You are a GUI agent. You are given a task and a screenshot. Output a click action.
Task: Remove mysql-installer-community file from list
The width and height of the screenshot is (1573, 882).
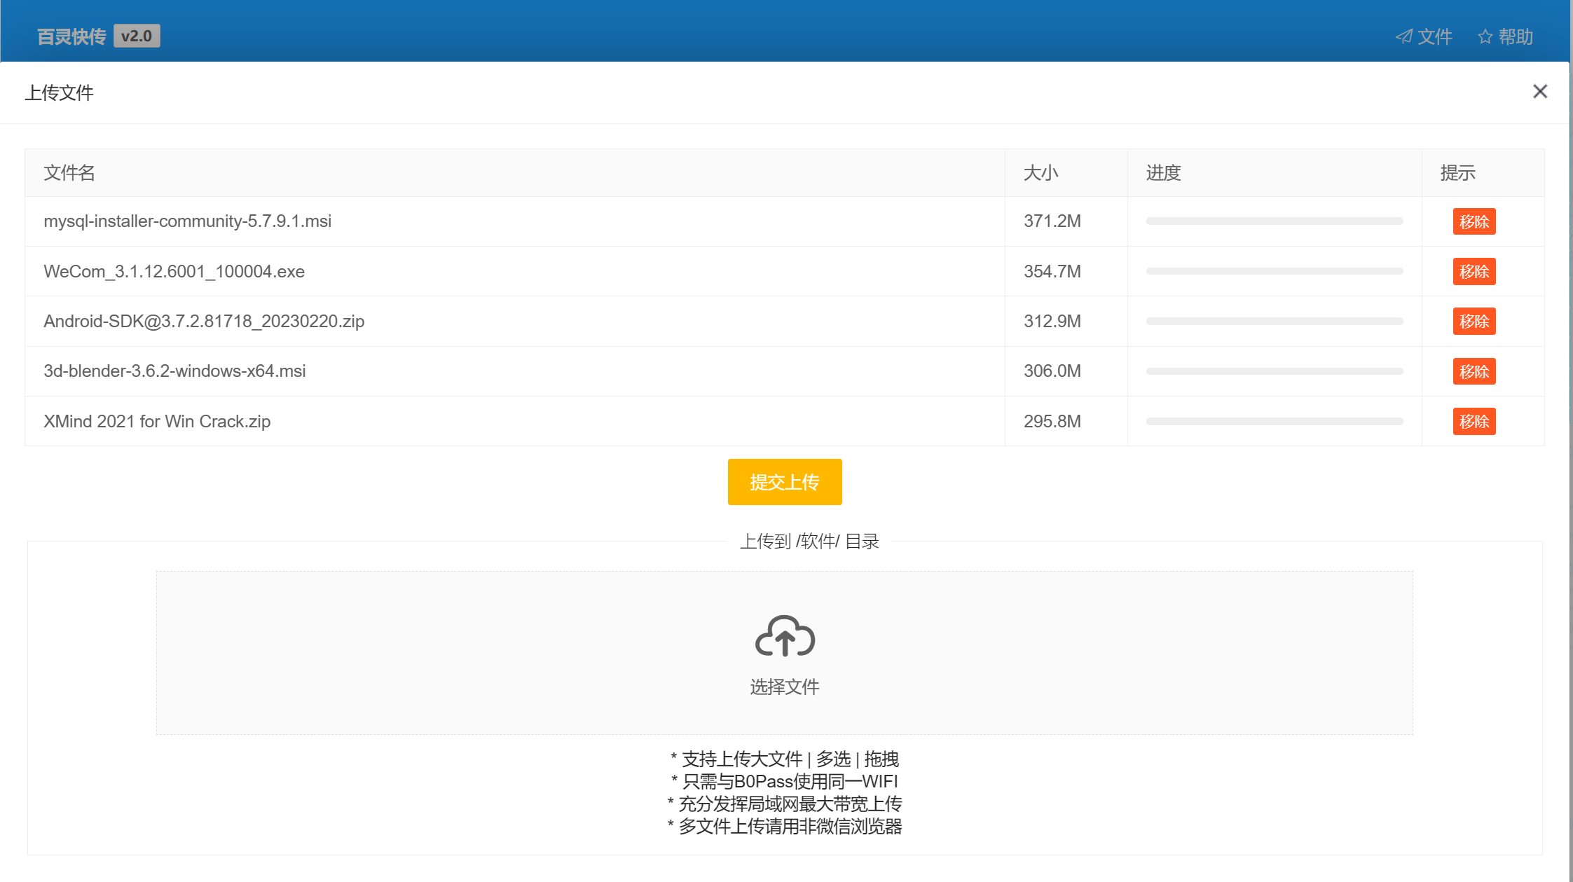1474,221
